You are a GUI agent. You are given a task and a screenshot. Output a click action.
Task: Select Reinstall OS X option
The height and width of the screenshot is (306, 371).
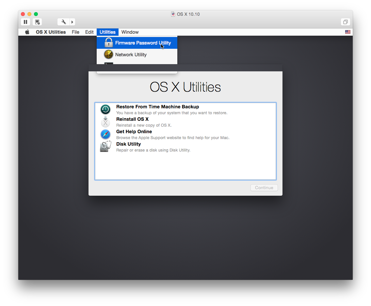tap(185, 122)
